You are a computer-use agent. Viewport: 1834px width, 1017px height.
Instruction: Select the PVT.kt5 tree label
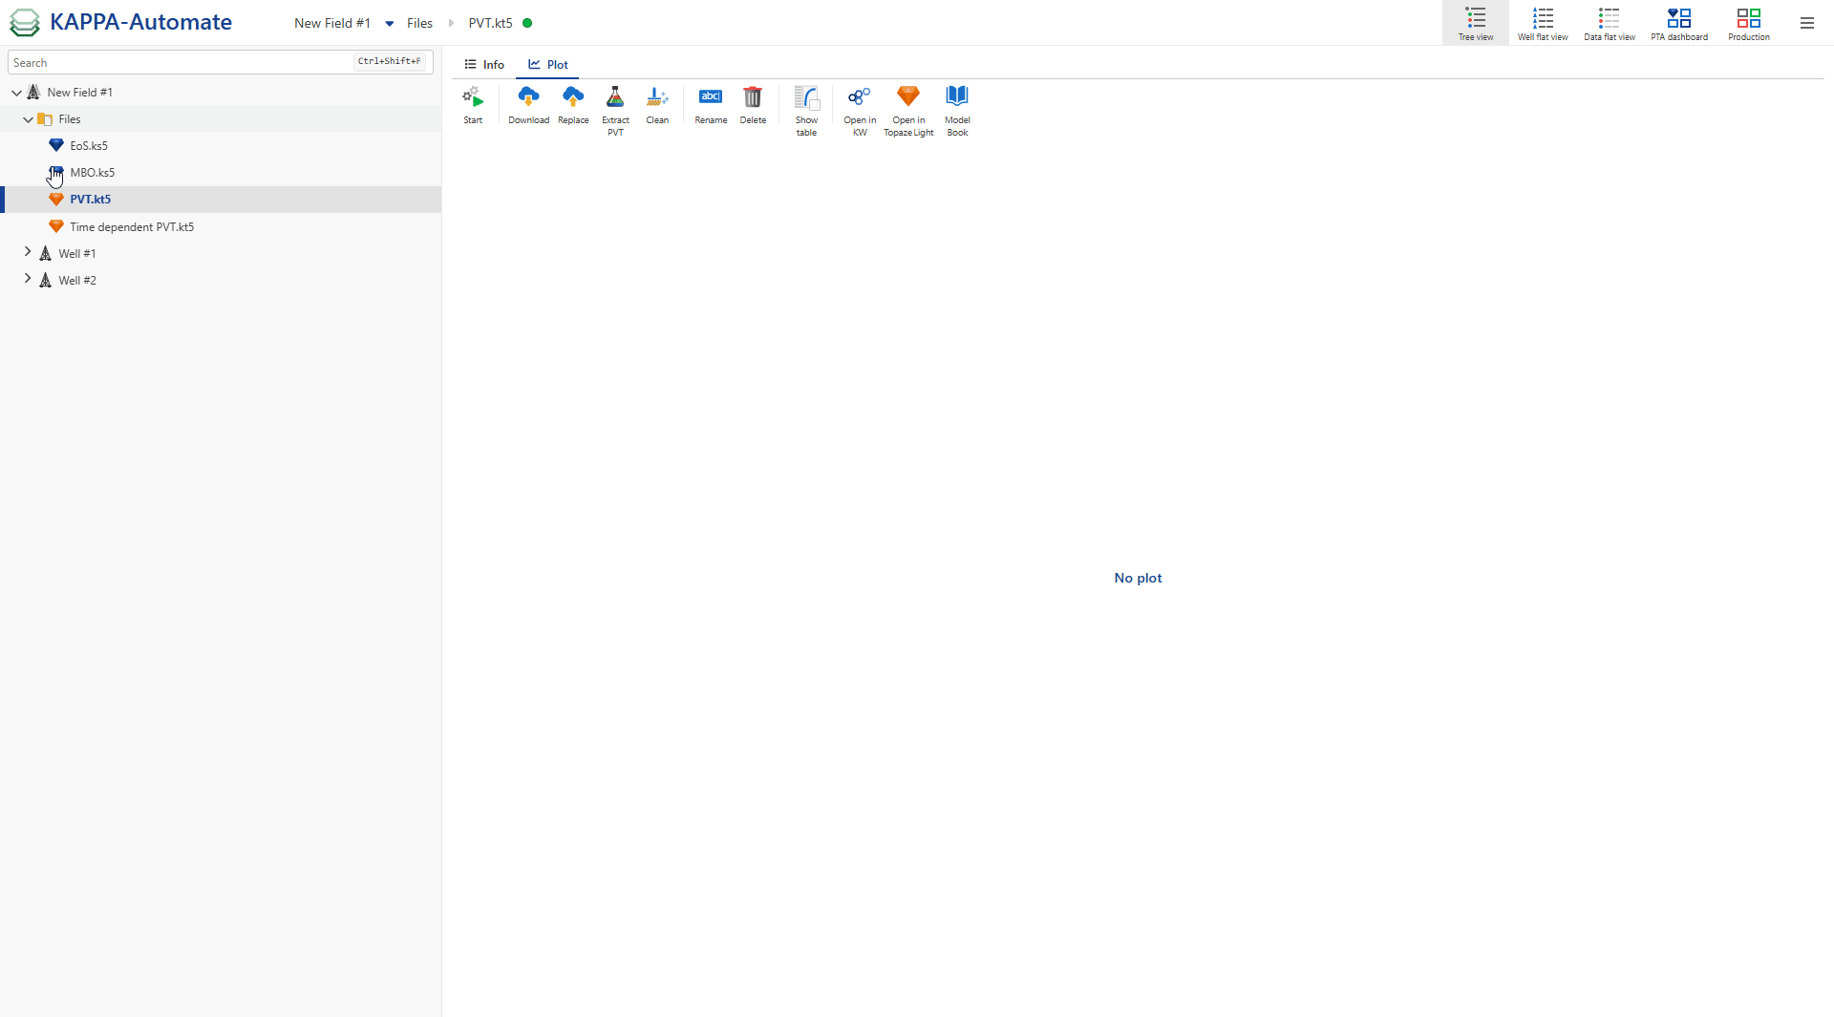click(x=90, y=200)
